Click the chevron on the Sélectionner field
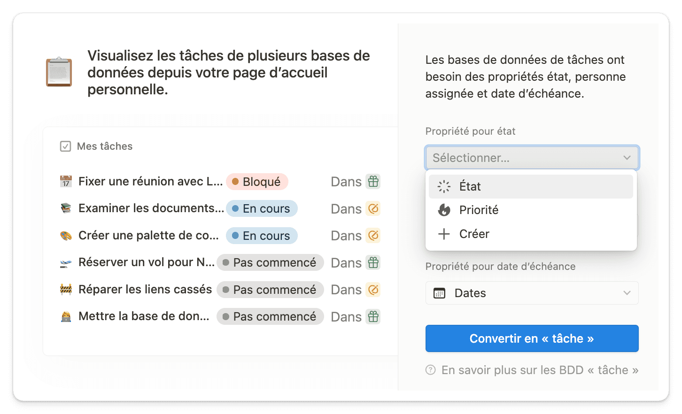Screen dimensions: 682x414 pyautogui.click(x=627, y=158)
